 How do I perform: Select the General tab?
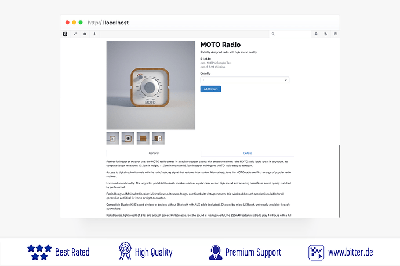point(154,153)
